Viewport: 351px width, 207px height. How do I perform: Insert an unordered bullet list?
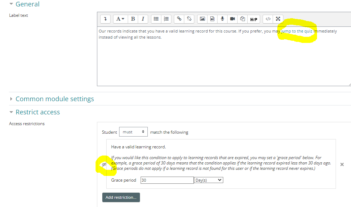pos(156,19)
